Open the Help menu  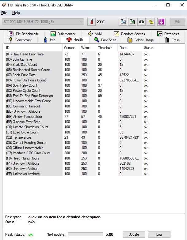pyautogui.click(x=16, y=13)
